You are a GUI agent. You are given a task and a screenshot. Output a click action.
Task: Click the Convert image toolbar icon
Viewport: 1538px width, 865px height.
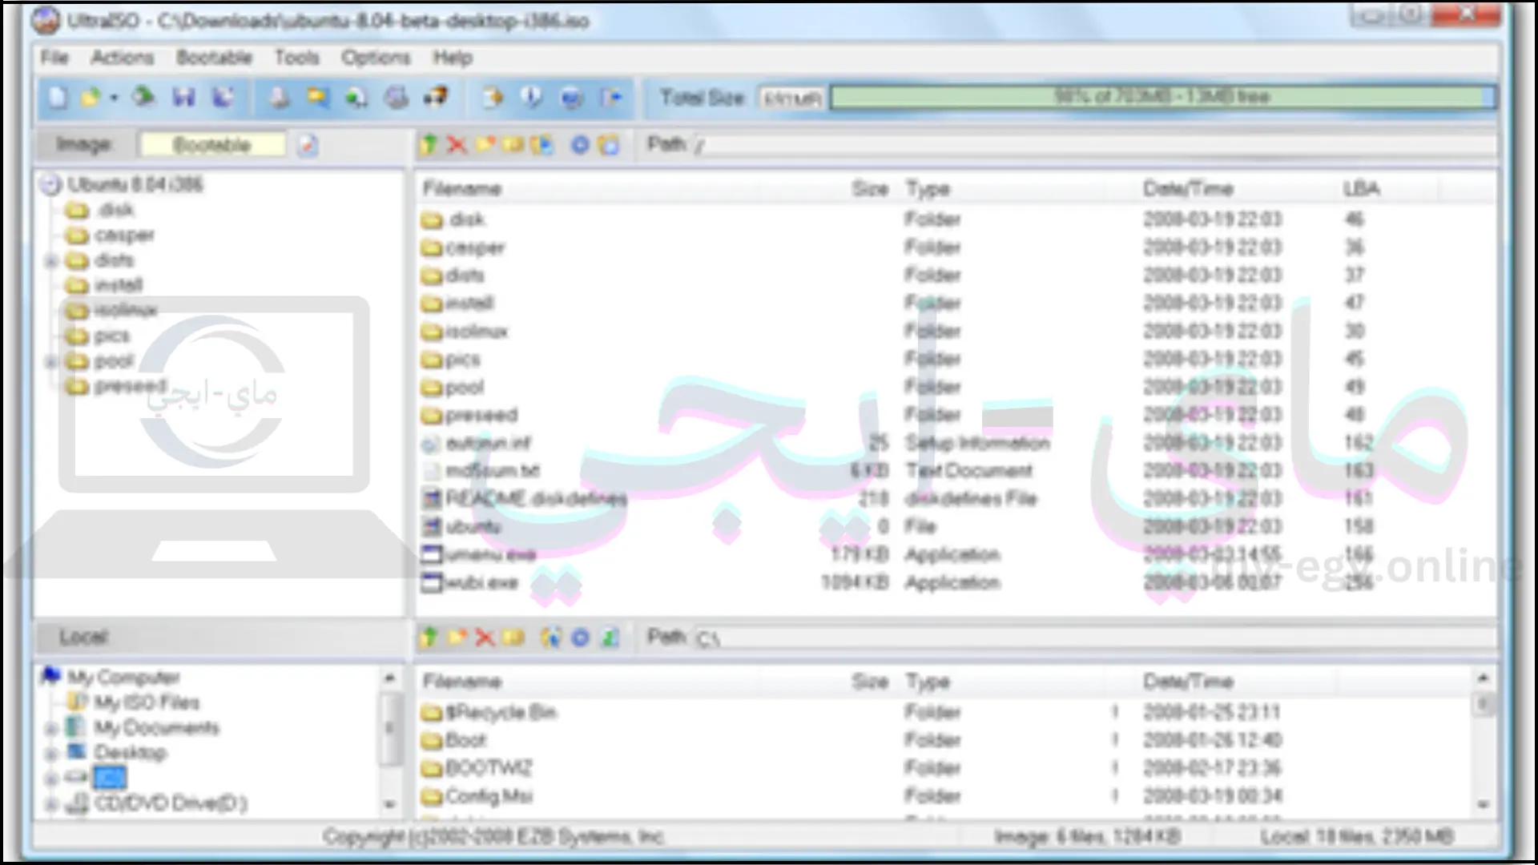click(x=317, y=98)
